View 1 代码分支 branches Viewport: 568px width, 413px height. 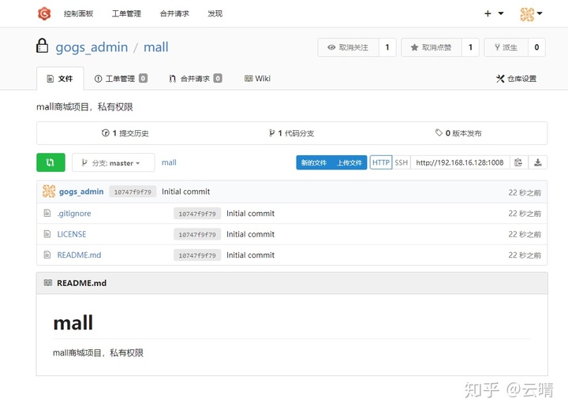(x=292, y=133)
